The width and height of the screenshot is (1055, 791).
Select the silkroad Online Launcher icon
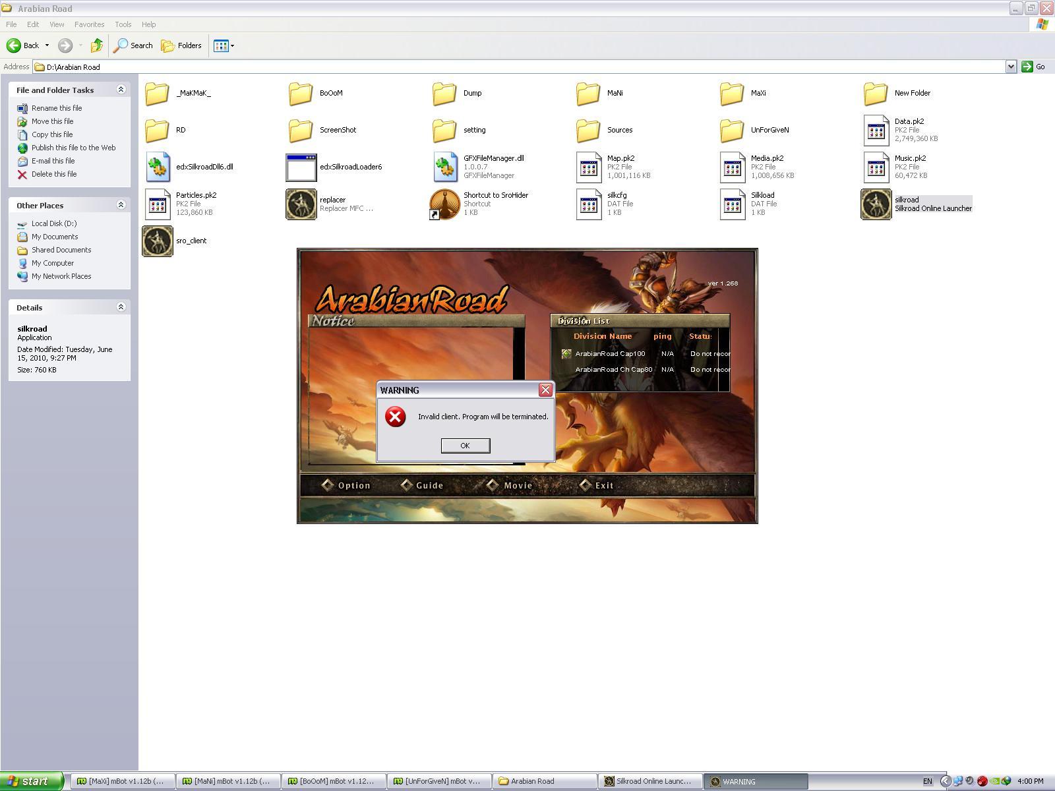click(x=876, y=204)
